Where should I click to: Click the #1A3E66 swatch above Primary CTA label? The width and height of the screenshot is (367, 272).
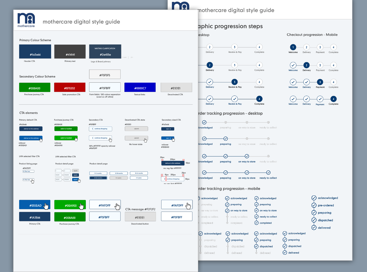pos(35,217)
